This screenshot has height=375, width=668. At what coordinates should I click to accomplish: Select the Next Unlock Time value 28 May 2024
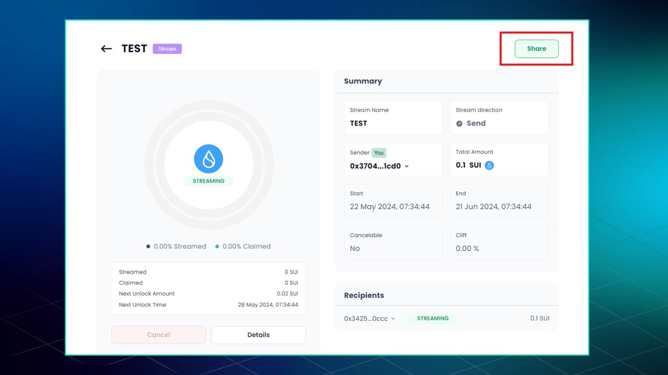click(x=268, y=305)
